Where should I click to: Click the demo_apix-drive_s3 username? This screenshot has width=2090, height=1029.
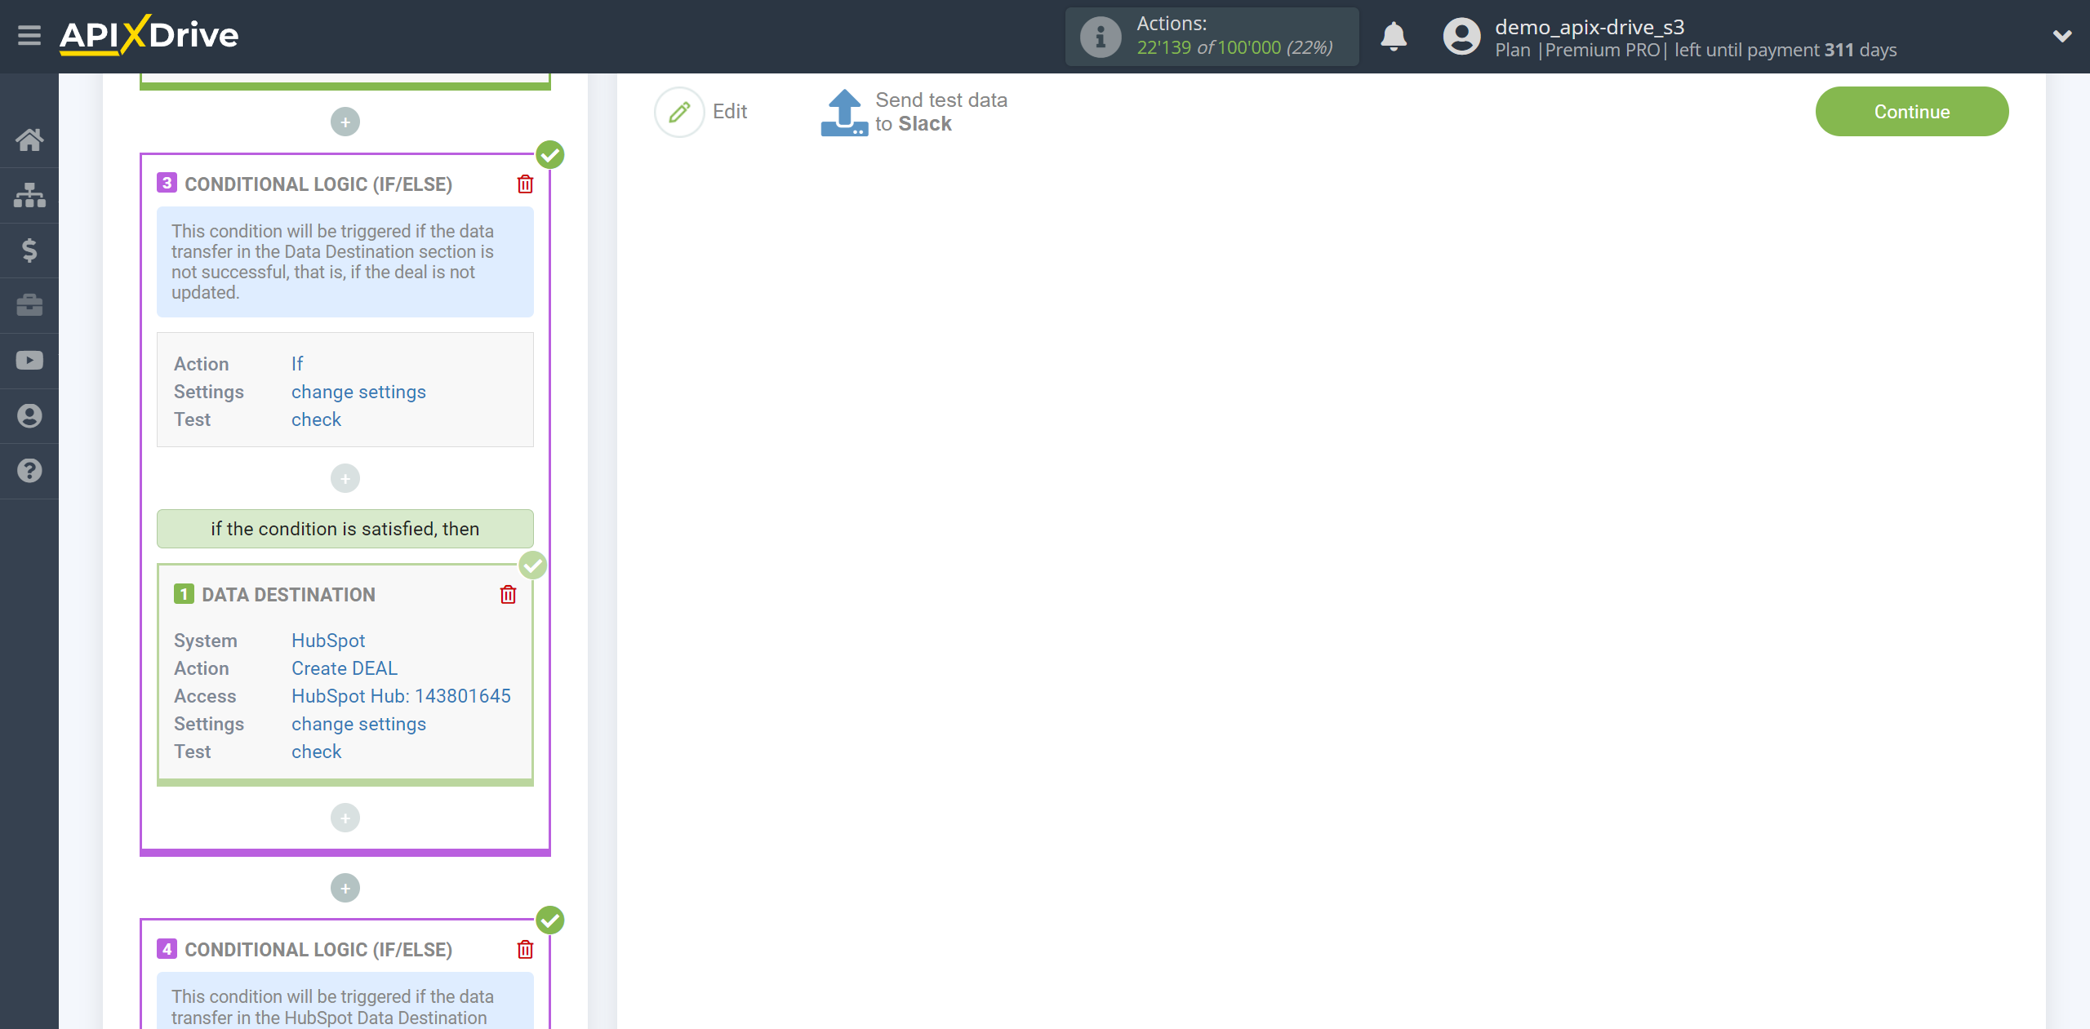[x=1590, y=27]
